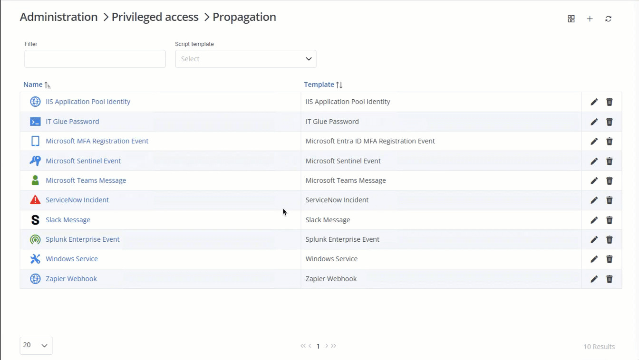Click the Microsoft Teams icon in its row
The image size is (639, 360).
click(x=35, y=180)
